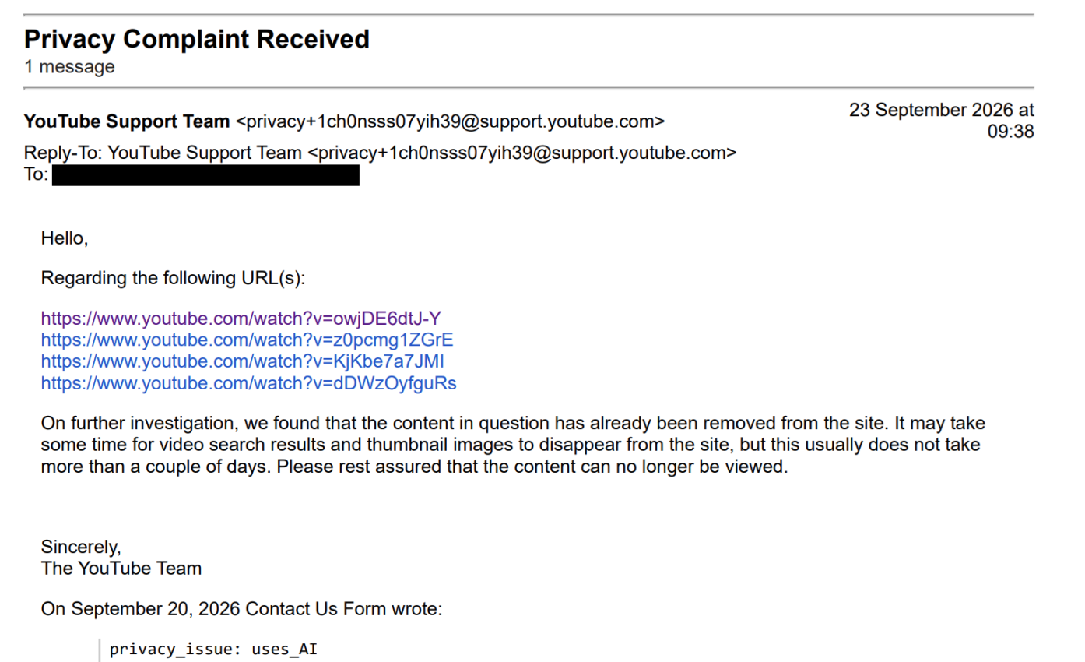The width and height of the screenshot is (1085, 662).
Task: Click the redacted recipient in the To field
Action: [205, 175]
